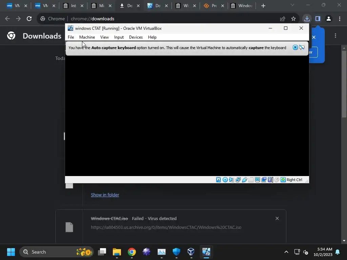Open the Chrome three-dot menu
347x260 pixels.
340,19
